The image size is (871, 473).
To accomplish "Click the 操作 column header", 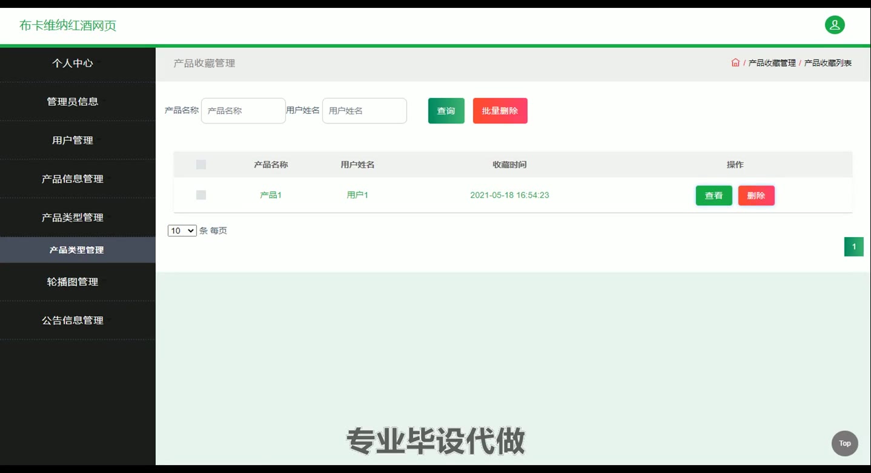I will (735, 165).
